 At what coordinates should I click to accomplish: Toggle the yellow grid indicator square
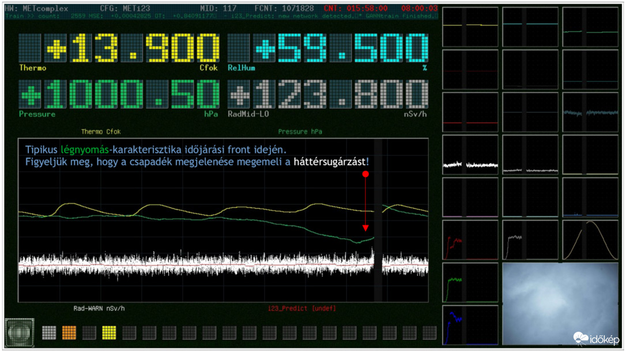coord(109,332)
